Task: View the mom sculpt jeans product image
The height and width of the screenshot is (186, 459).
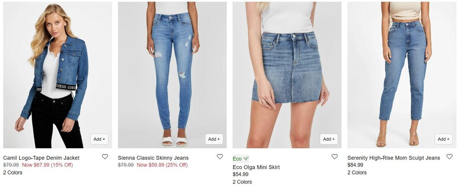Action: pos(402,75)
